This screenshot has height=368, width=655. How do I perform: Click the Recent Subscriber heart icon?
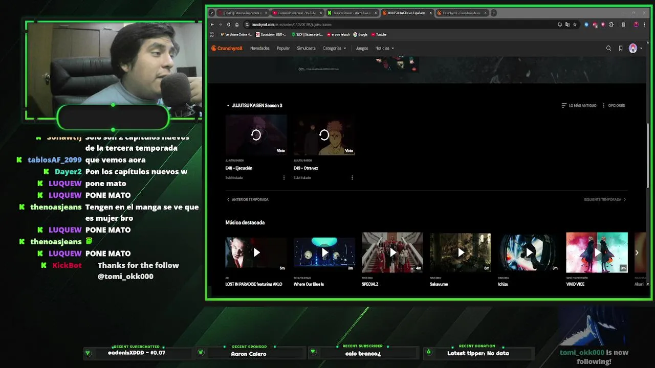[x=313, y=352]
